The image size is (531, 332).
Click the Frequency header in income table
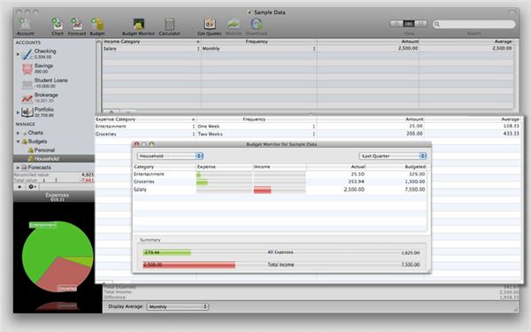tap(259, 42)
